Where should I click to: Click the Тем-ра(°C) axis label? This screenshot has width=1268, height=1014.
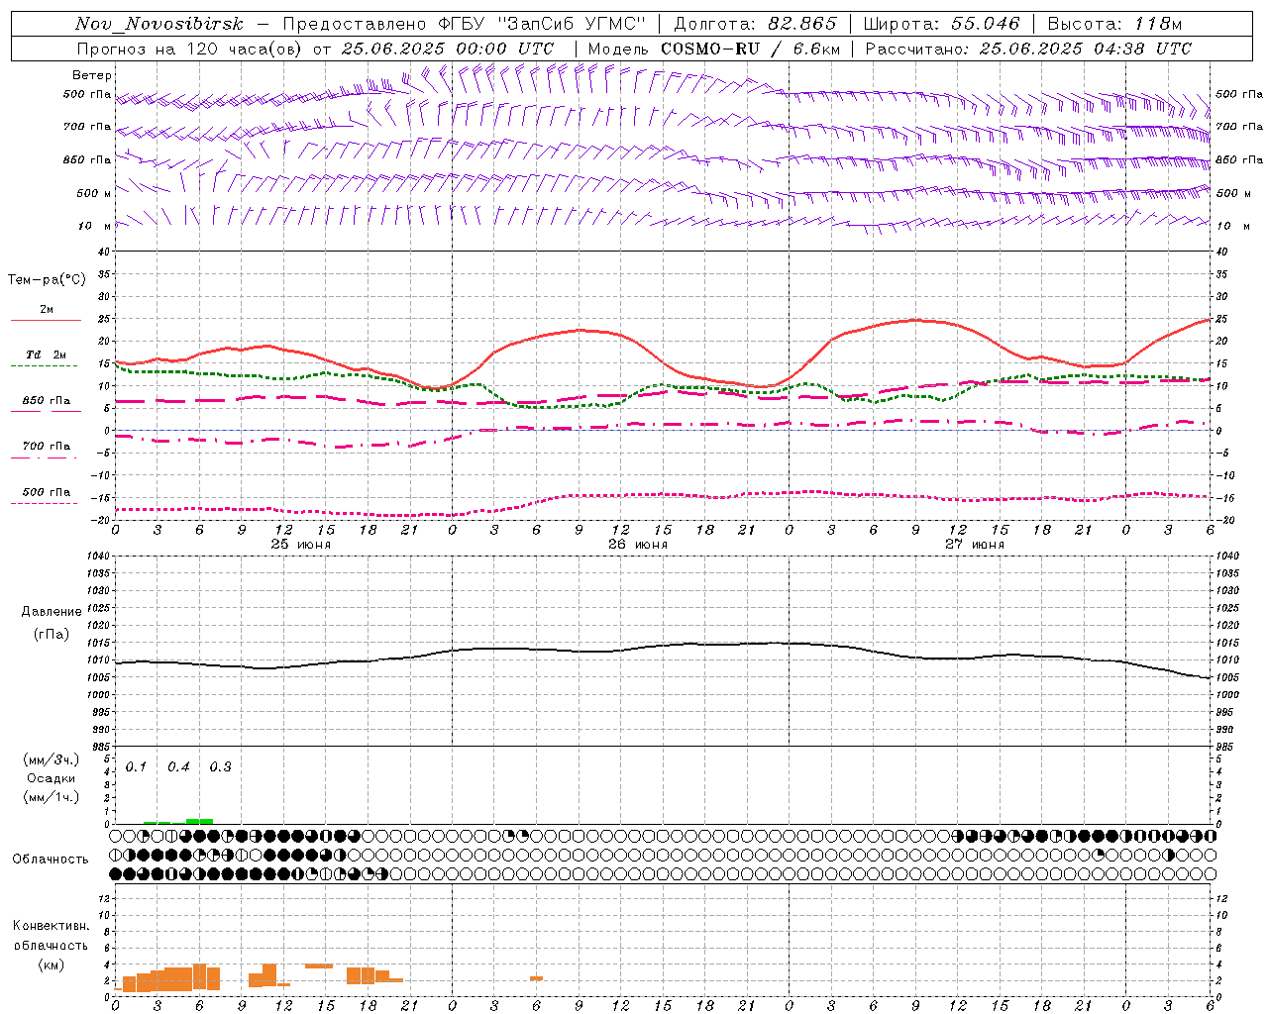pos(48,280)
